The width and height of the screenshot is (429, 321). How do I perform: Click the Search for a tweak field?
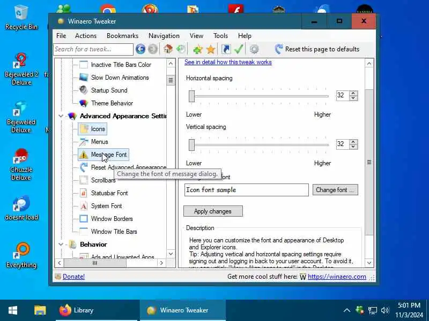click(x=93, y=49)
